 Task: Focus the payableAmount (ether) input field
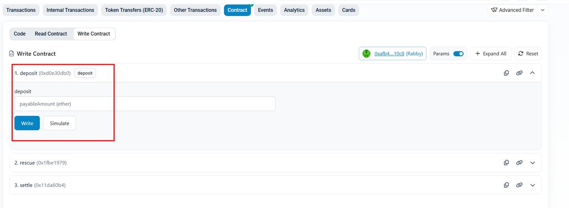(x=145, y=104)
